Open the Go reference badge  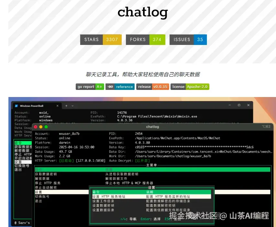120,87
